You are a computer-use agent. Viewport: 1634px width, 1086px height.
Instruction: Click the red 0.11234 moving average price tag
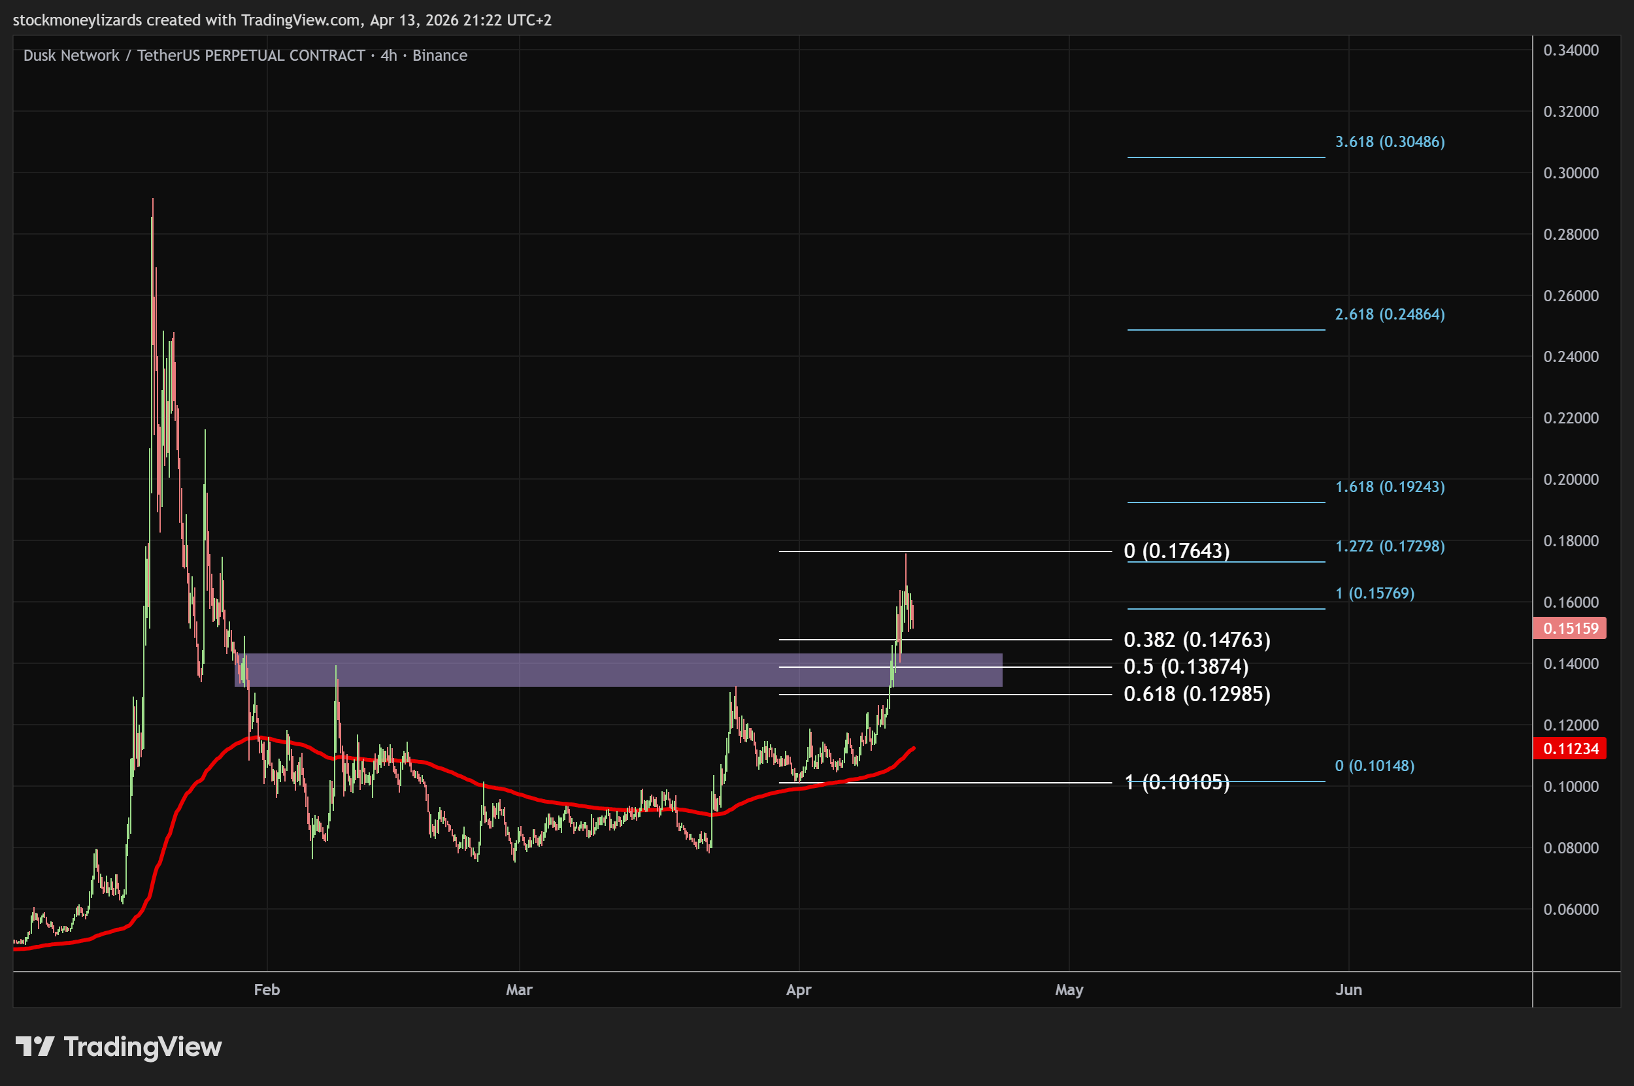point(1569,749)
